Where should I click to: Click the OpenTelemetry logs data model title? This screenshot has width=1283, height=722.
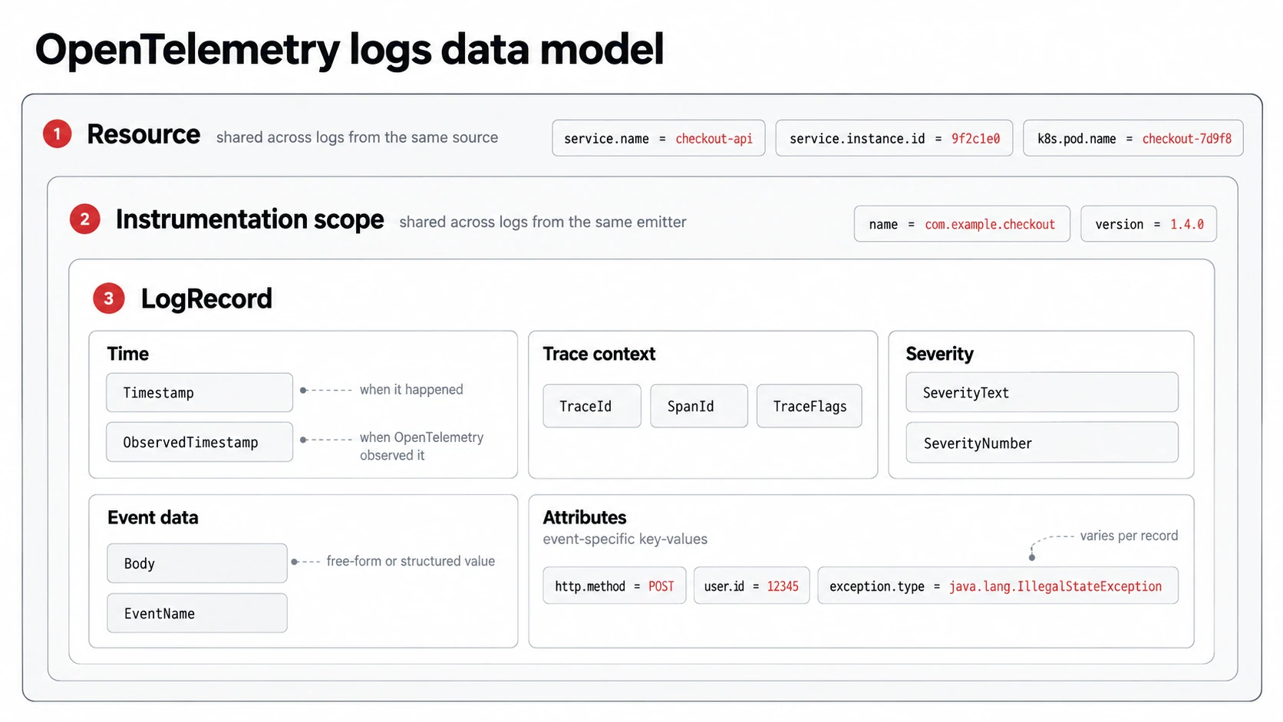349,49
